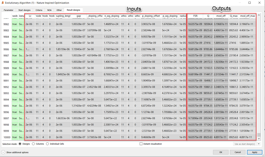Image resolution: width=265 pixels, height=157 pixels.
Task: Click the table scroll down arrow
Action: [x=258, y=139]
